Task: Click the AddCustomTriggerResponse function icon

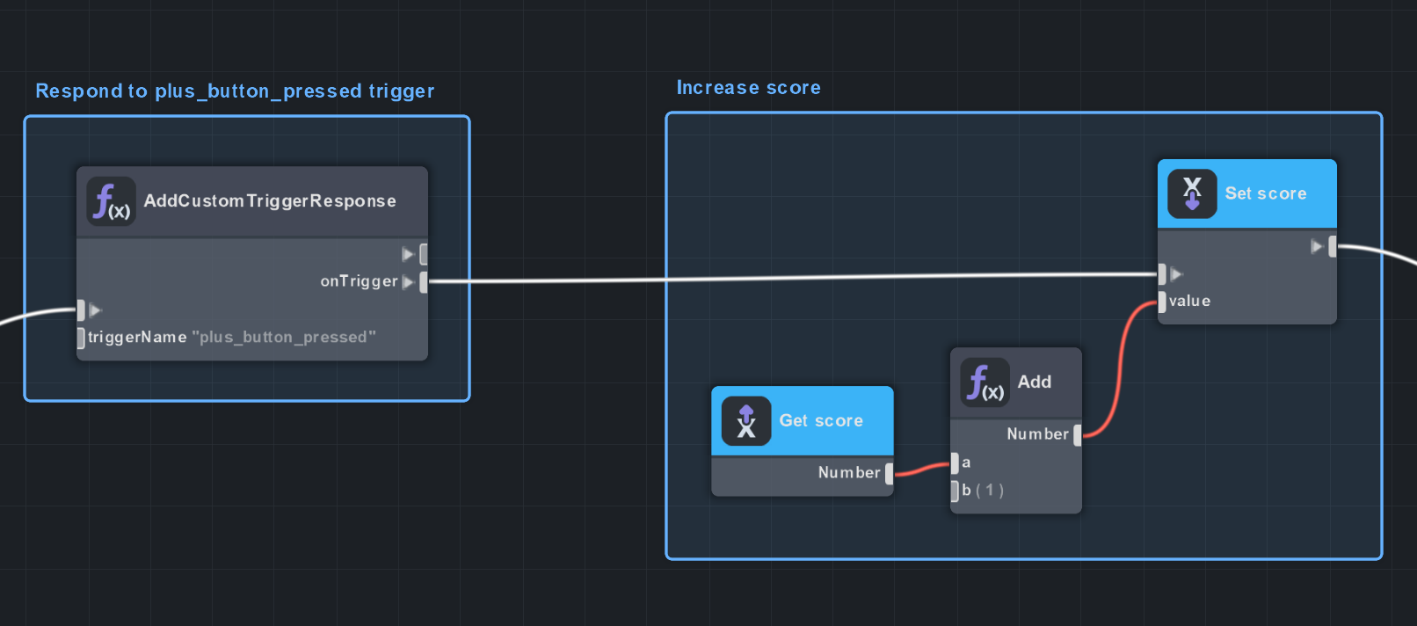Action: 112,201
